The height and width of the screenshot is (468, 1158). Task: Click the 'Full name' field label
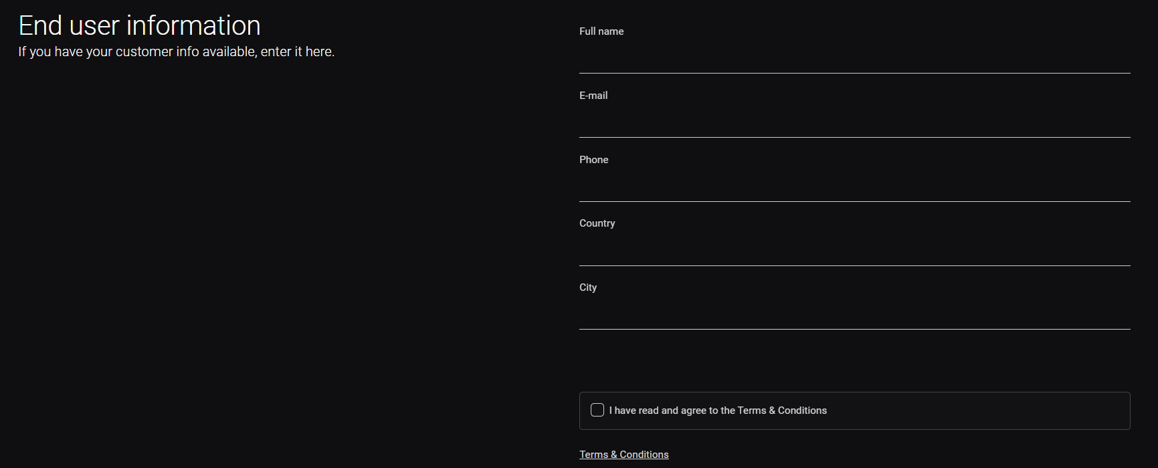pos(601,31)
